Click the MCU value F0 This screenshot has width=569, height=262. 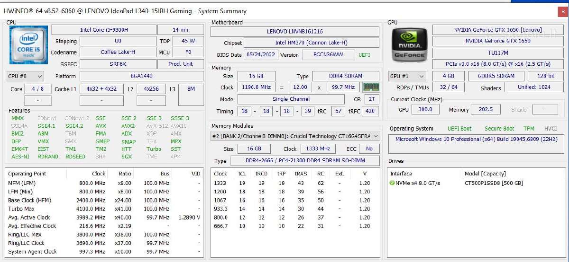(x=188, y=52)
